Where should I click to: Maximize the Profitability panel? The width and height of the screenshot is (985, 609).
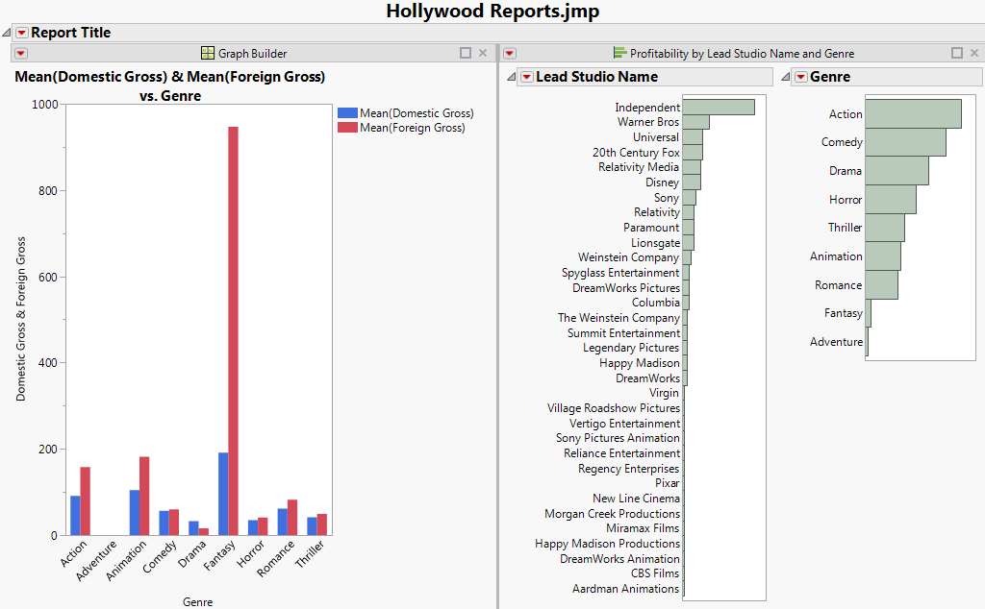pyautogui.click(x=957, y=54)
